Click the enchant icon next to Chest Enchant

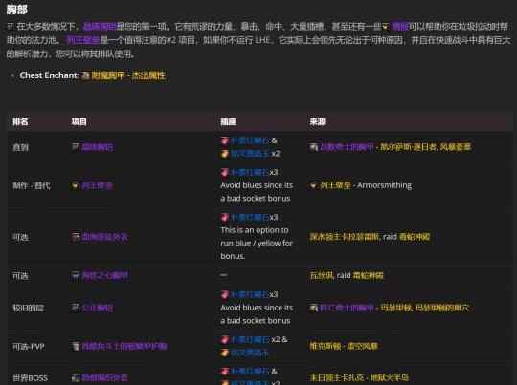pyautogui.click(x=86, y=75)
